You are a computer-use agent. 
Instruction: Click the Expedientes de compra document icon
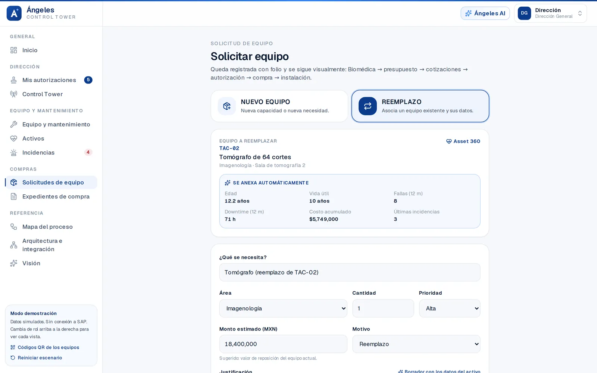pyautogui.click(x=14, y=197)
